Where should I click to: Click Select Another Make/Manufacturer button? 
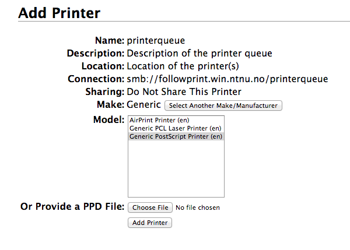(x=223, y=105)
